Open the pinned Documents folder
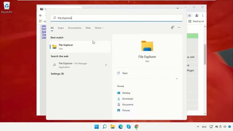Image resolution: width=233 pixels, height=131 pixels. [x=125, y=104]
